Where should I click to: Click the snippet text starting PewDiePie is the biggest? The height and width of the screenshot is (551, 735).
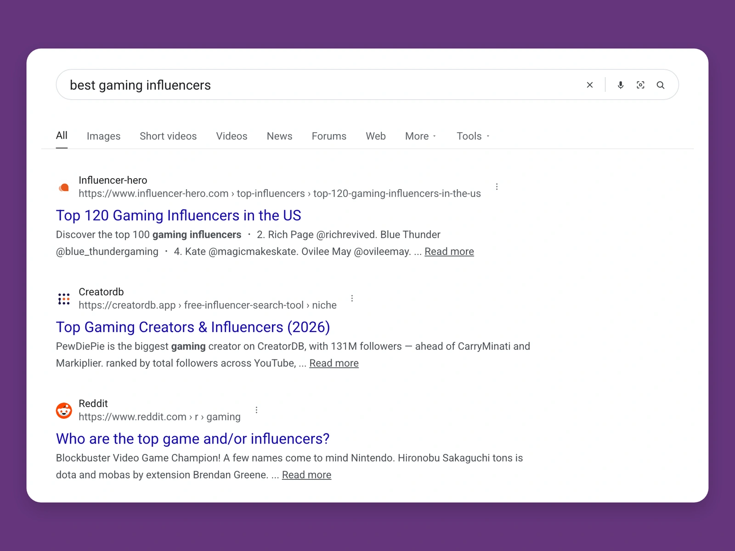pos(293,354)
